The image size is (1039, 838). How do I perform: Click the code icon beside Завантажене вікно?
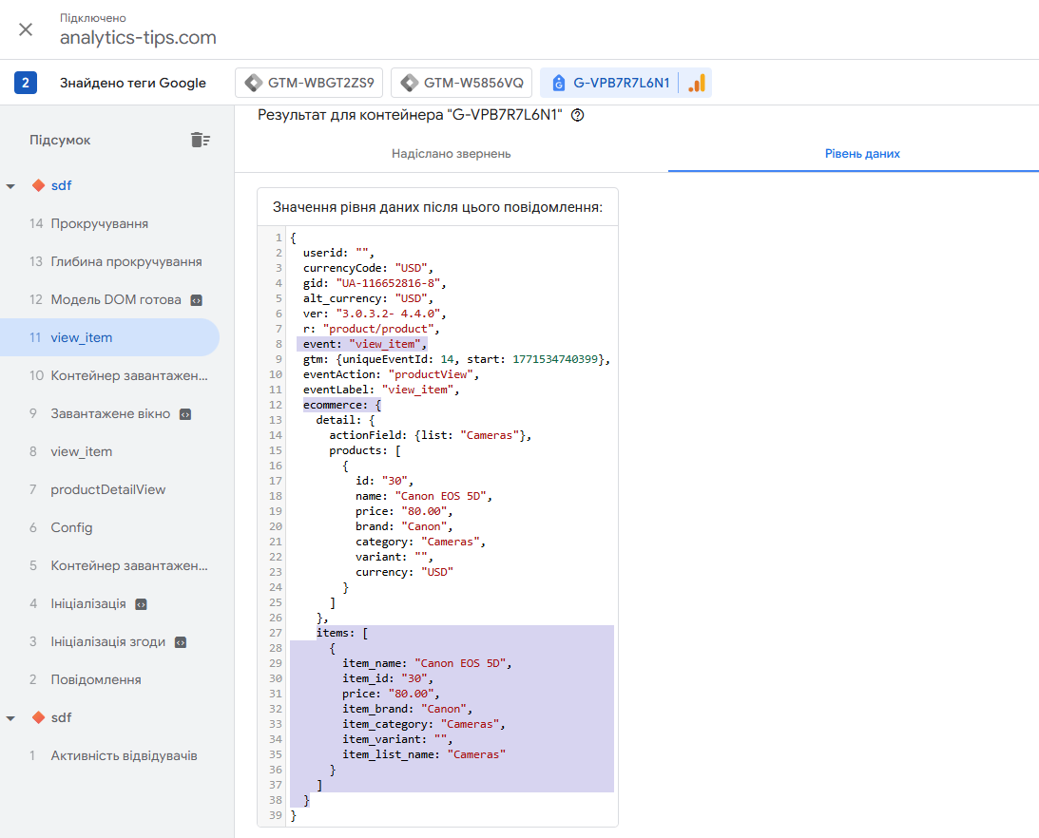185,414
